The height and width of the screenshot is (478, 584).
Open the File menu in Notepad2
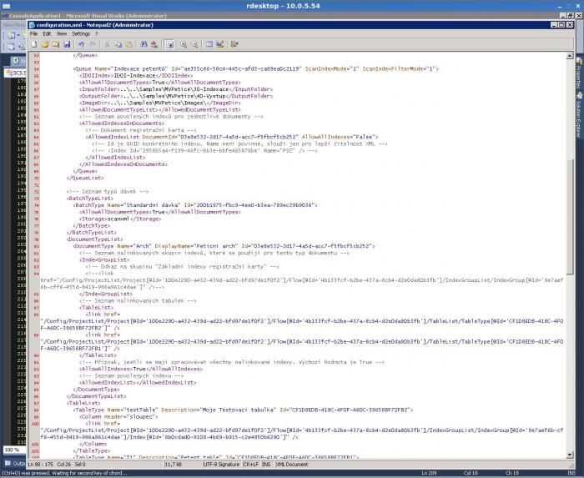click(x=33, y=33)
